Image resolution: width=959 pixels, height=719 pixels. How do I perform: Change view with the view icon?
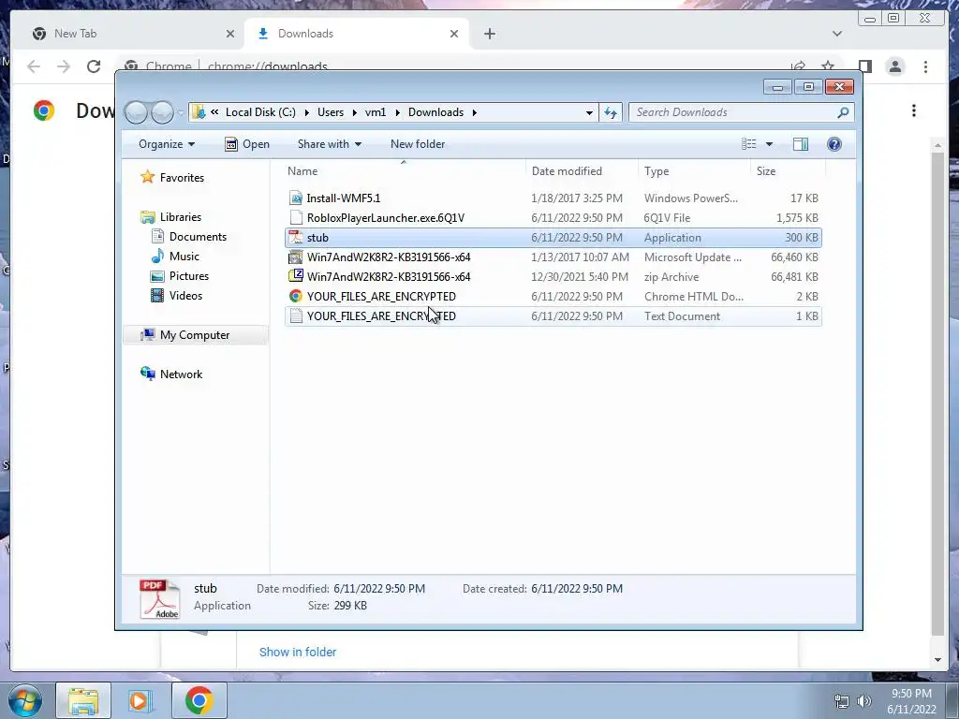[748, 144]
